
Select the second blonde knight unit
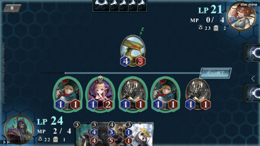[x=165, y=94]
